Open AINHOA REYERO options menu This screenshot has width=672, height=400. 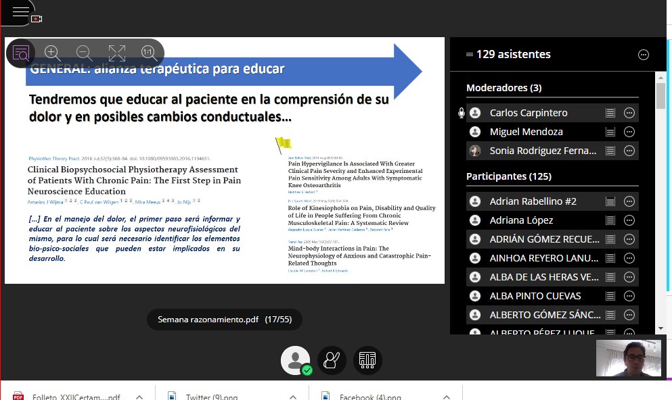629,258
